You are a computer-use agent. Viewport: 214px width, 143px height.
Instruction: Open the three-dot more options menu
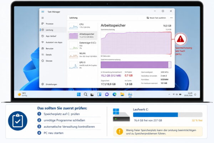click(172, 18)
